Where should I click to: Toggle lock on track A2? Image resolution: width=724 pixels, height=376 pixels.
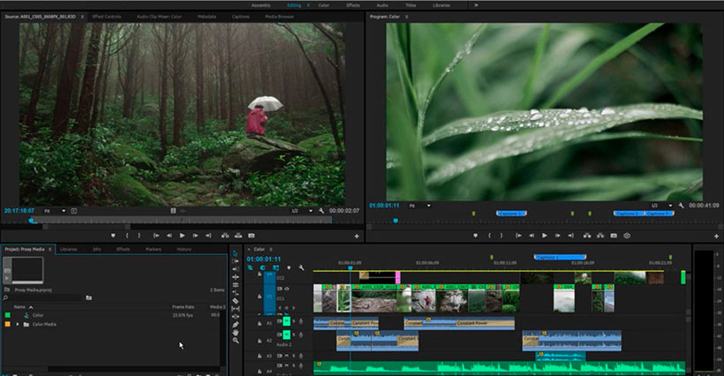point(260,341)
